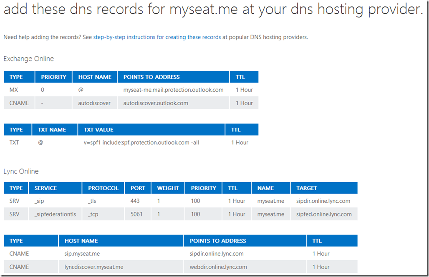
Task: Select the MX record type cell
Action: [14, 90]
